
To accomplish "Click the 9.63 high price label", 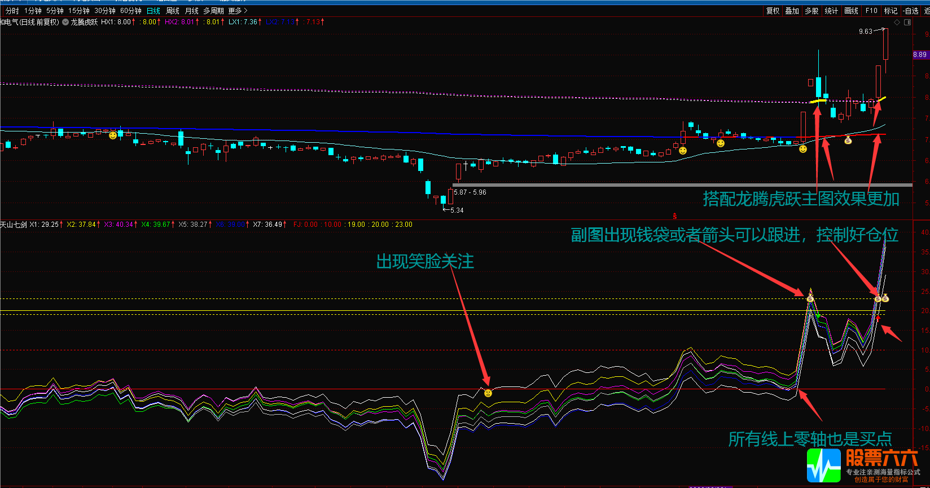I will [x=866, y=32].
